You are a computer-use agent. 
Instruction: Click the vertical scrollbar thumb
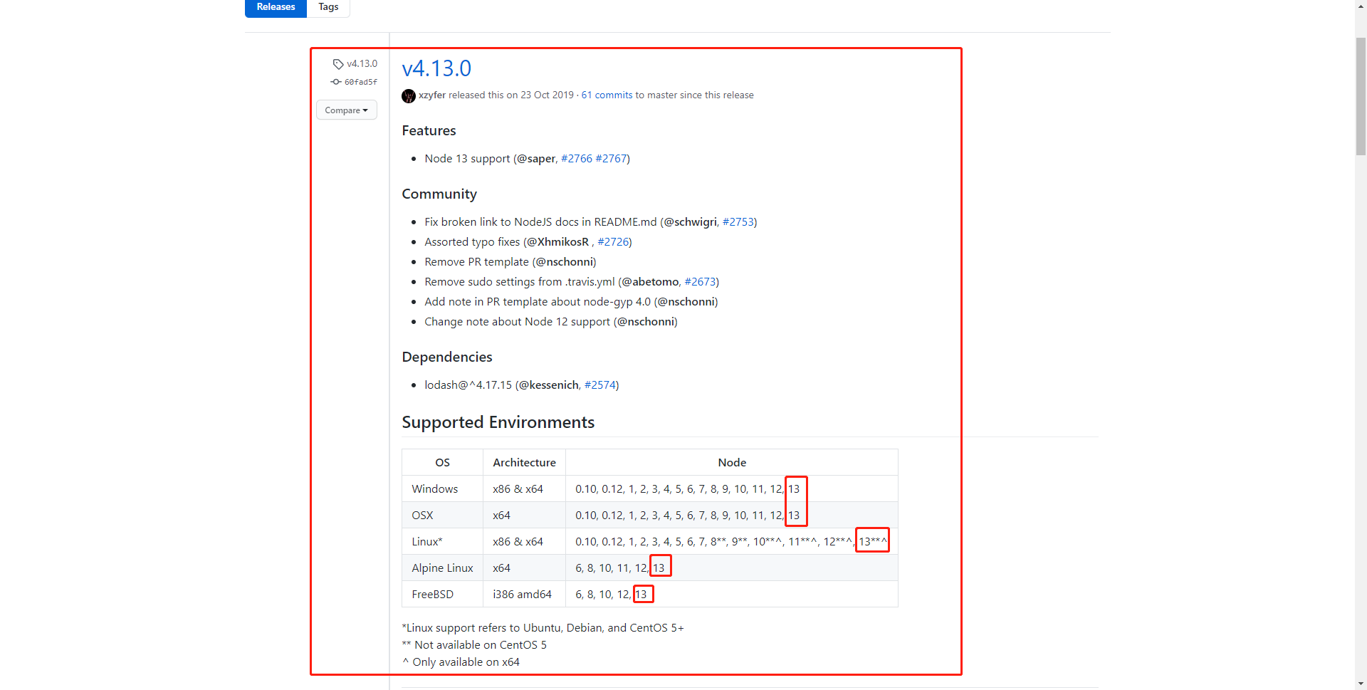pos(1361,96)
